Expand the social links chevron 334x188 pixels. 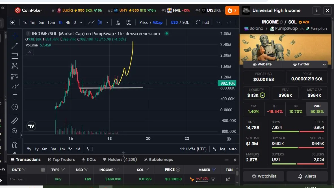(x=324, y=65)
